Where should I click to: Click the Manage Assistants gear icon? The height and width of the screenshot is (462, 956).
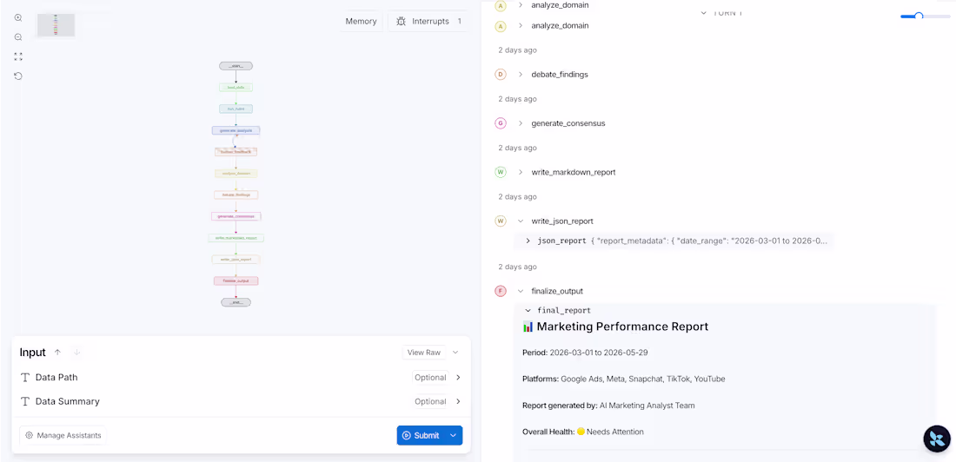pyautogui.click(x=29, y=436)
